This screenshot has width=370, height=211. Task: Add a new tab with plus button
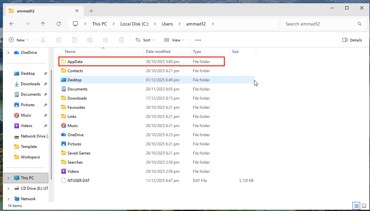tap(91, 11)
